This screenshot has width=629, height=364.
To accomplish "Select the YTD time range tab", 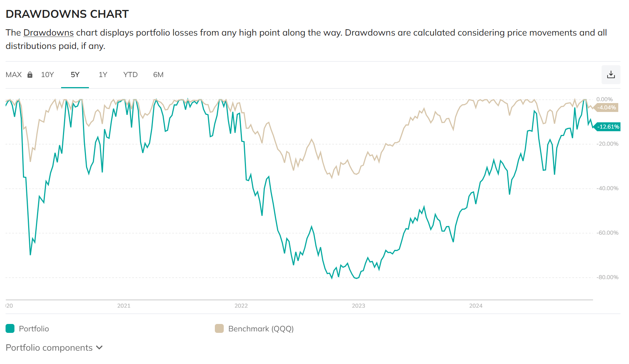I will (130, 75).
